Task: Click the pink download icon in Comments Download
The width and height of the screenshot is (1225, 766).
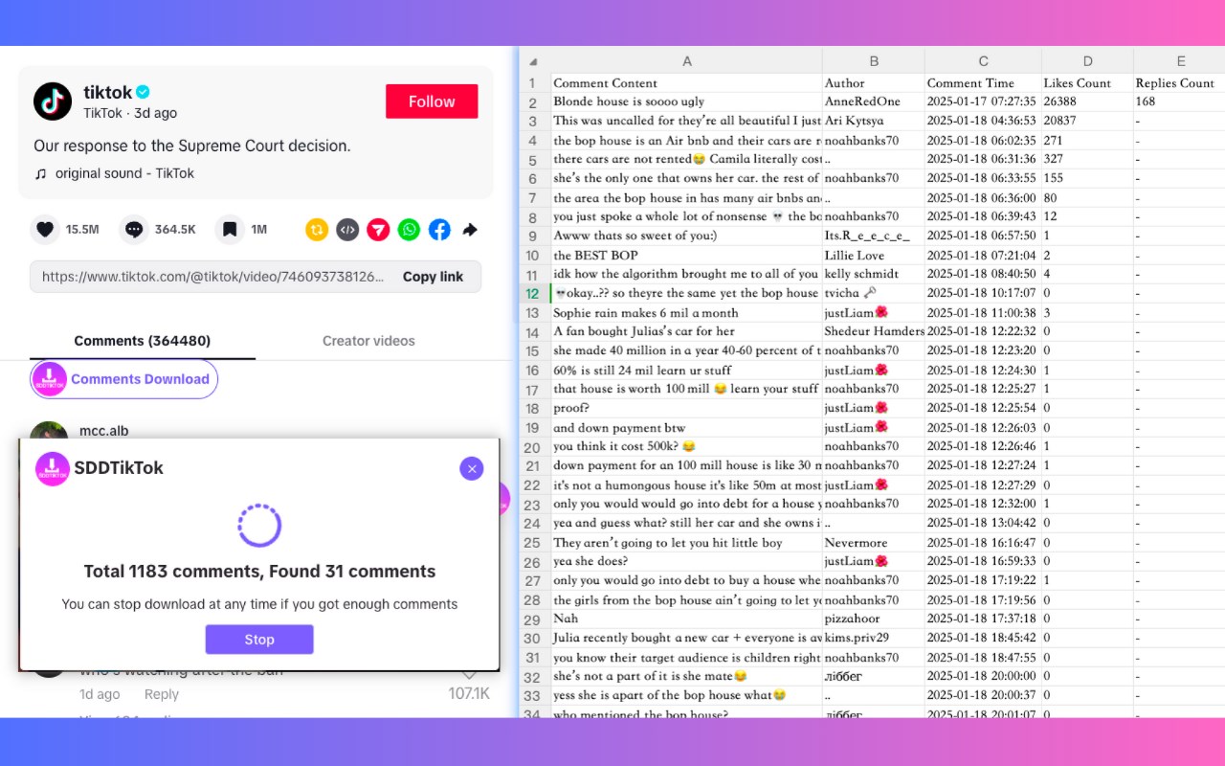Action: (x=50, y=379)
